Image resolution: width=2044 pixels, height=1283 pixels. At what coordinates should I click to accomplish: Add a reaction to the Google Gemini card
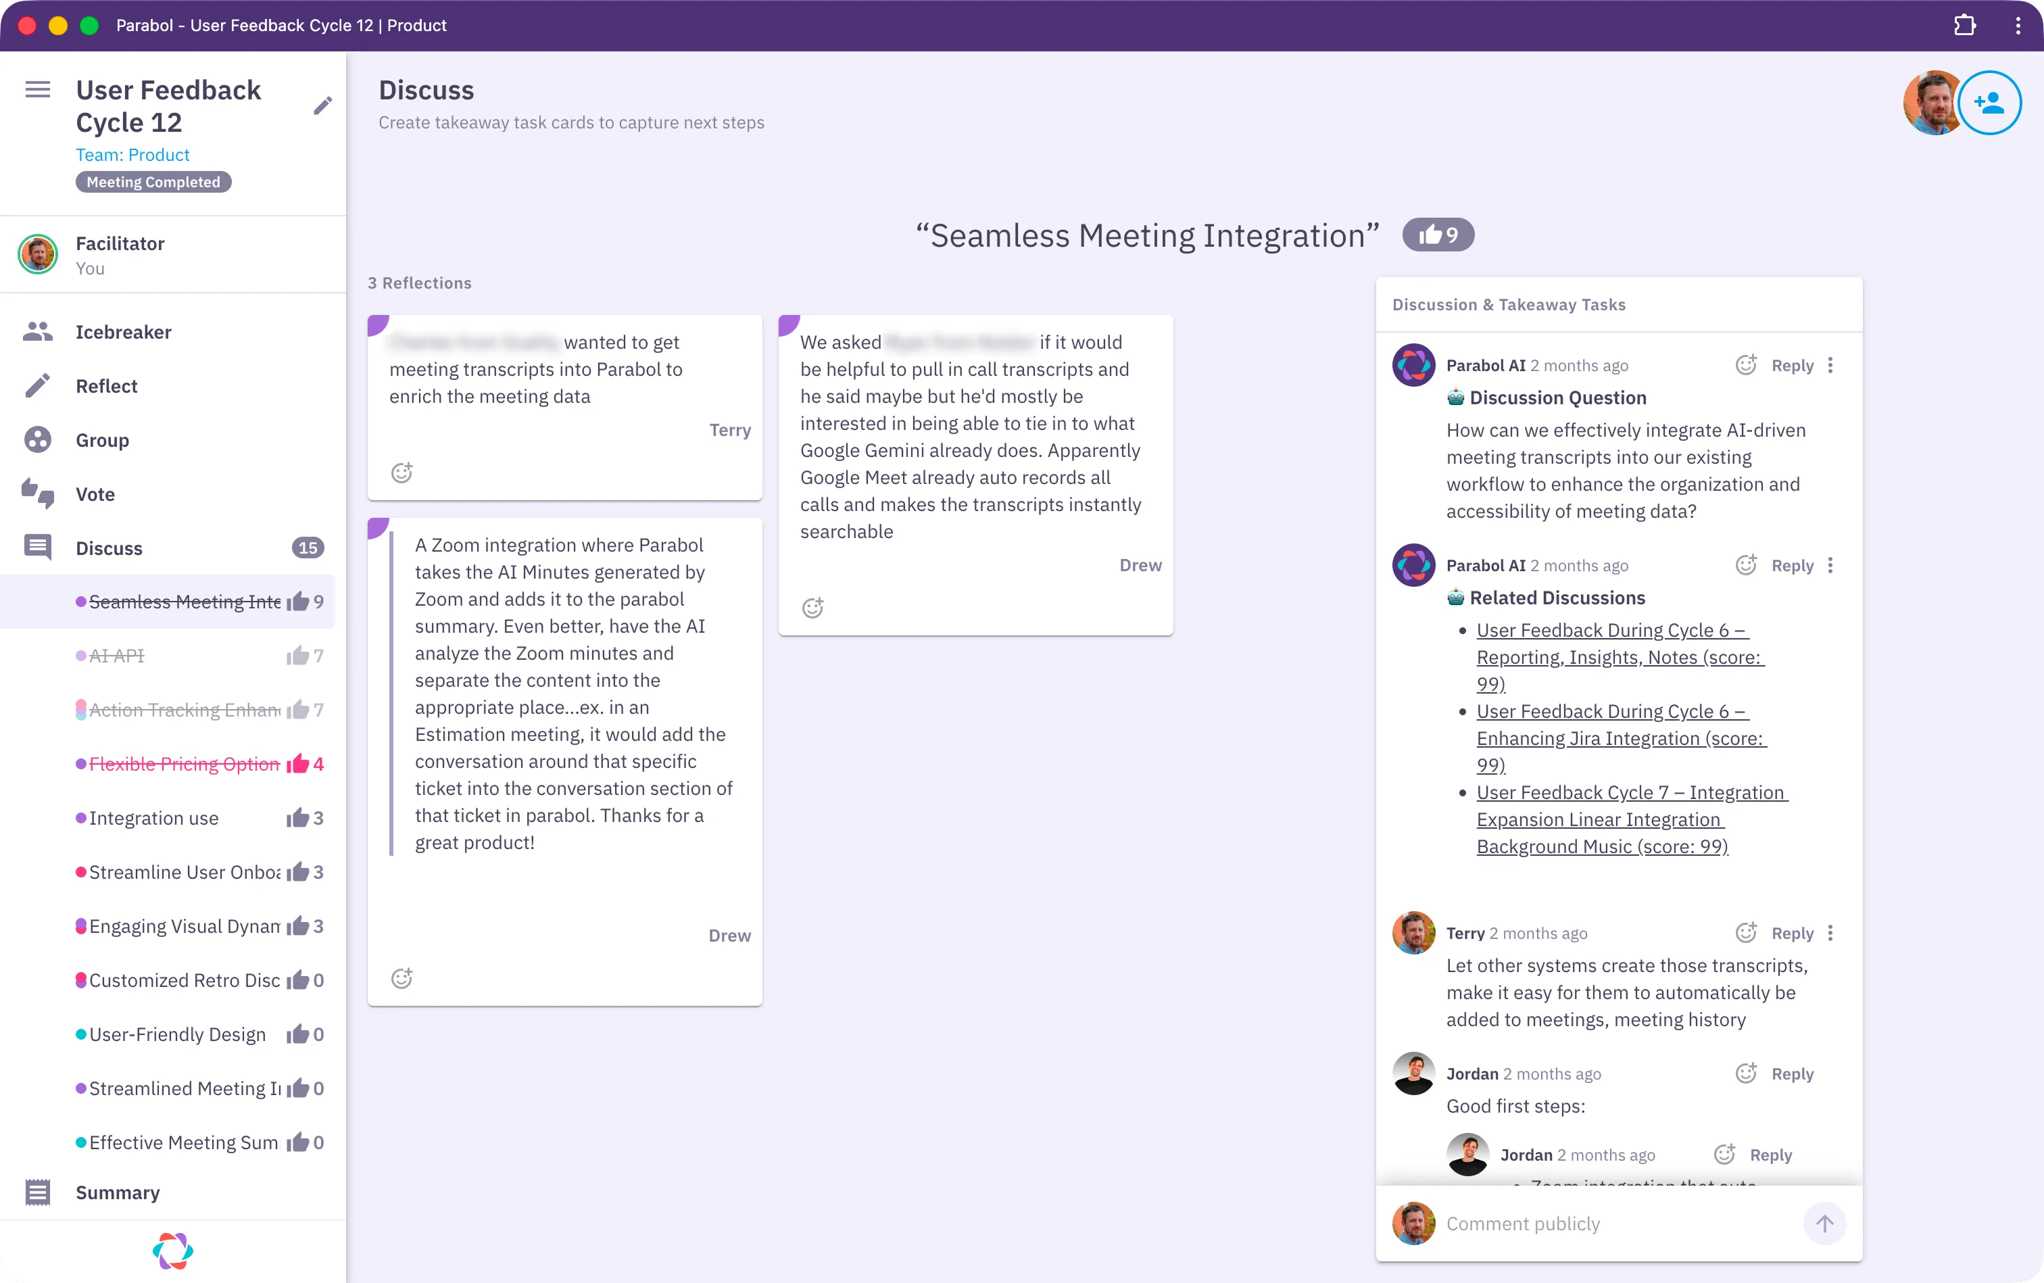point(813,608)
